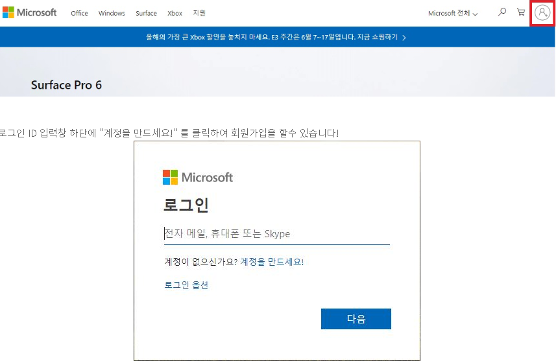Click the instruction text about 회원가입
This screenshot has height=363, width=556.
point(169,133)
